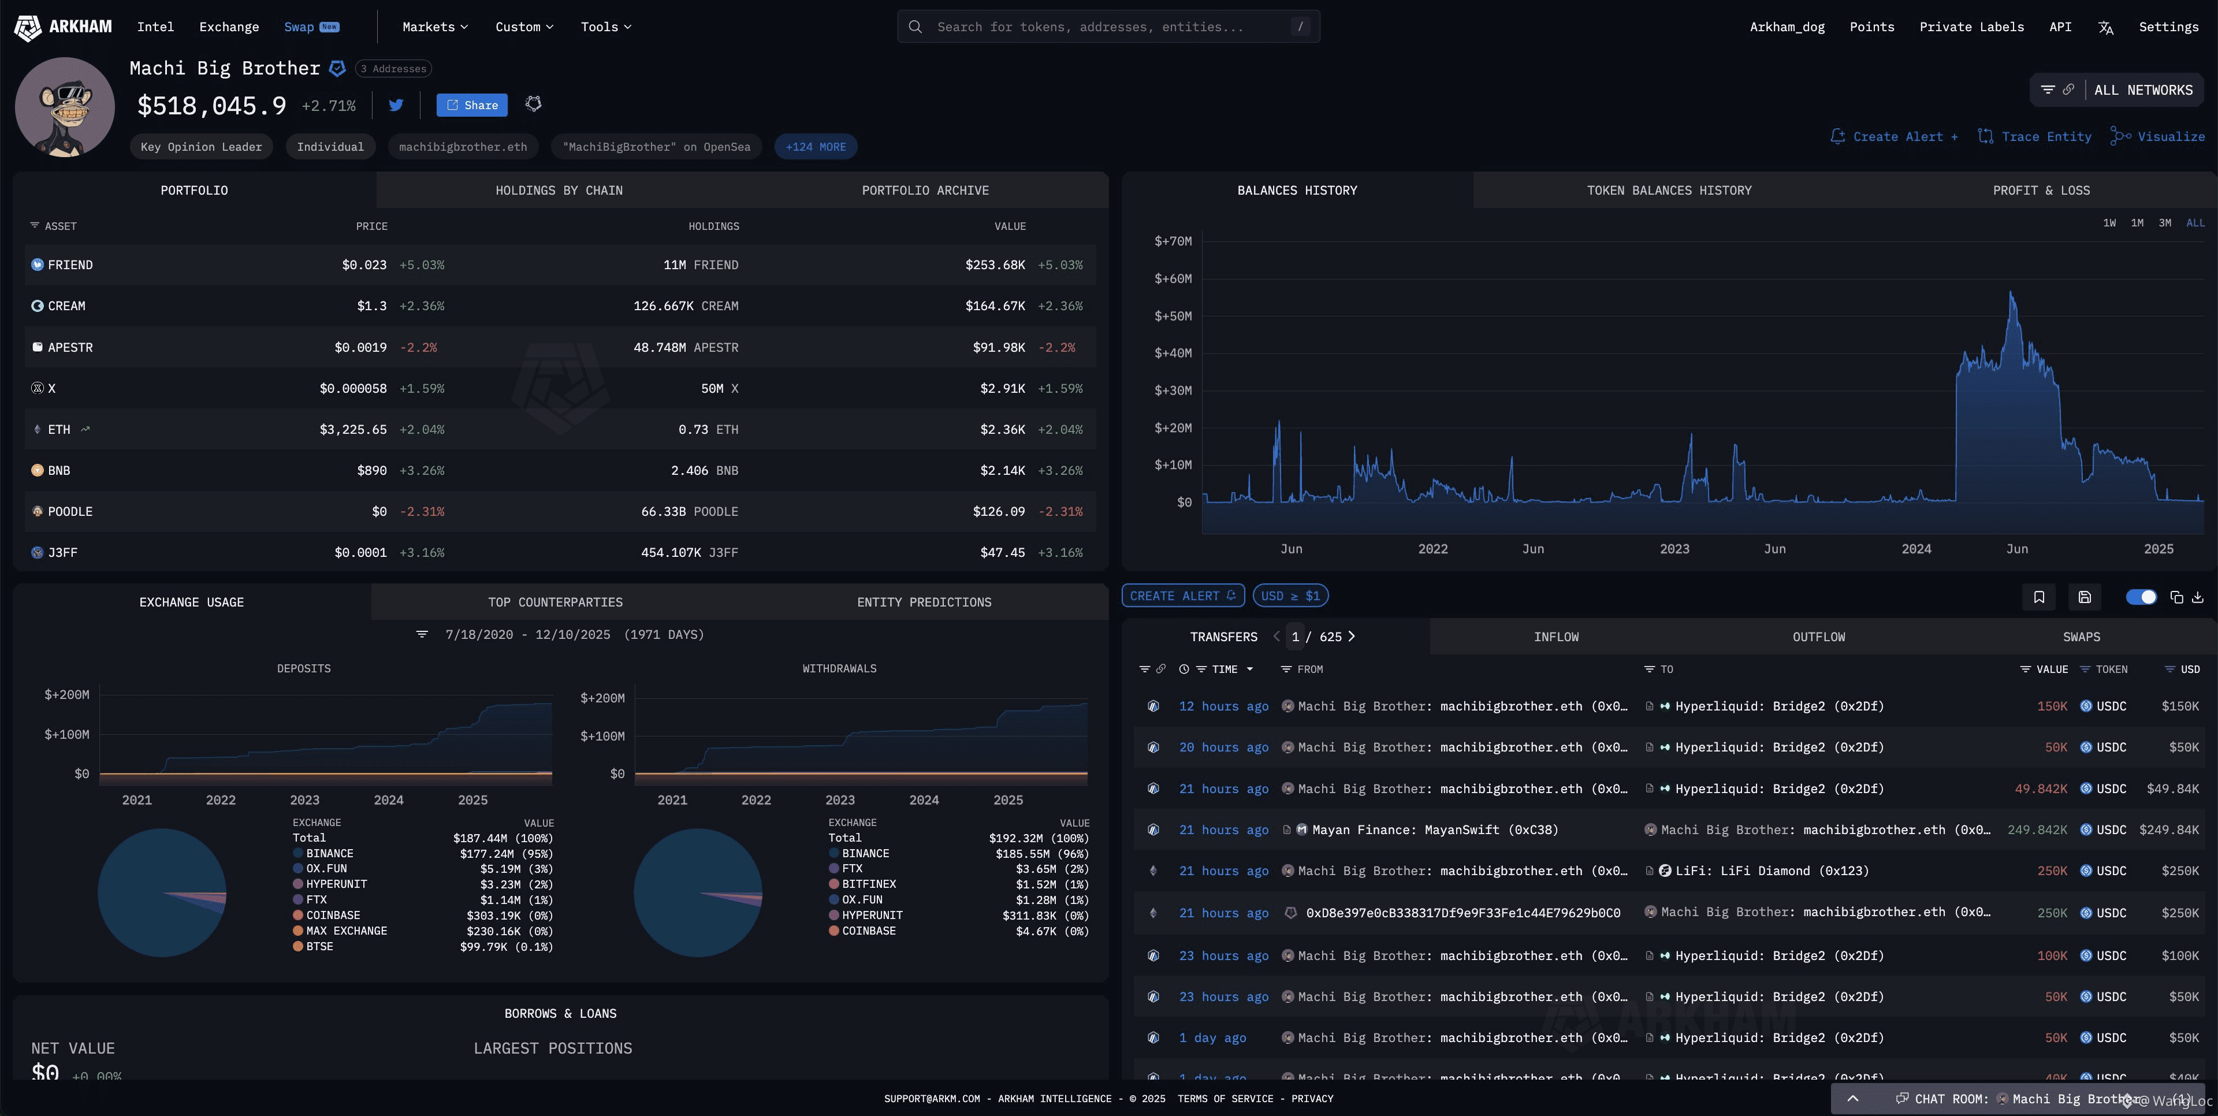This screenshot has width=2218, height=1116.
Task: Open the Tools dropdown menu
Action: tap(605, 27)
